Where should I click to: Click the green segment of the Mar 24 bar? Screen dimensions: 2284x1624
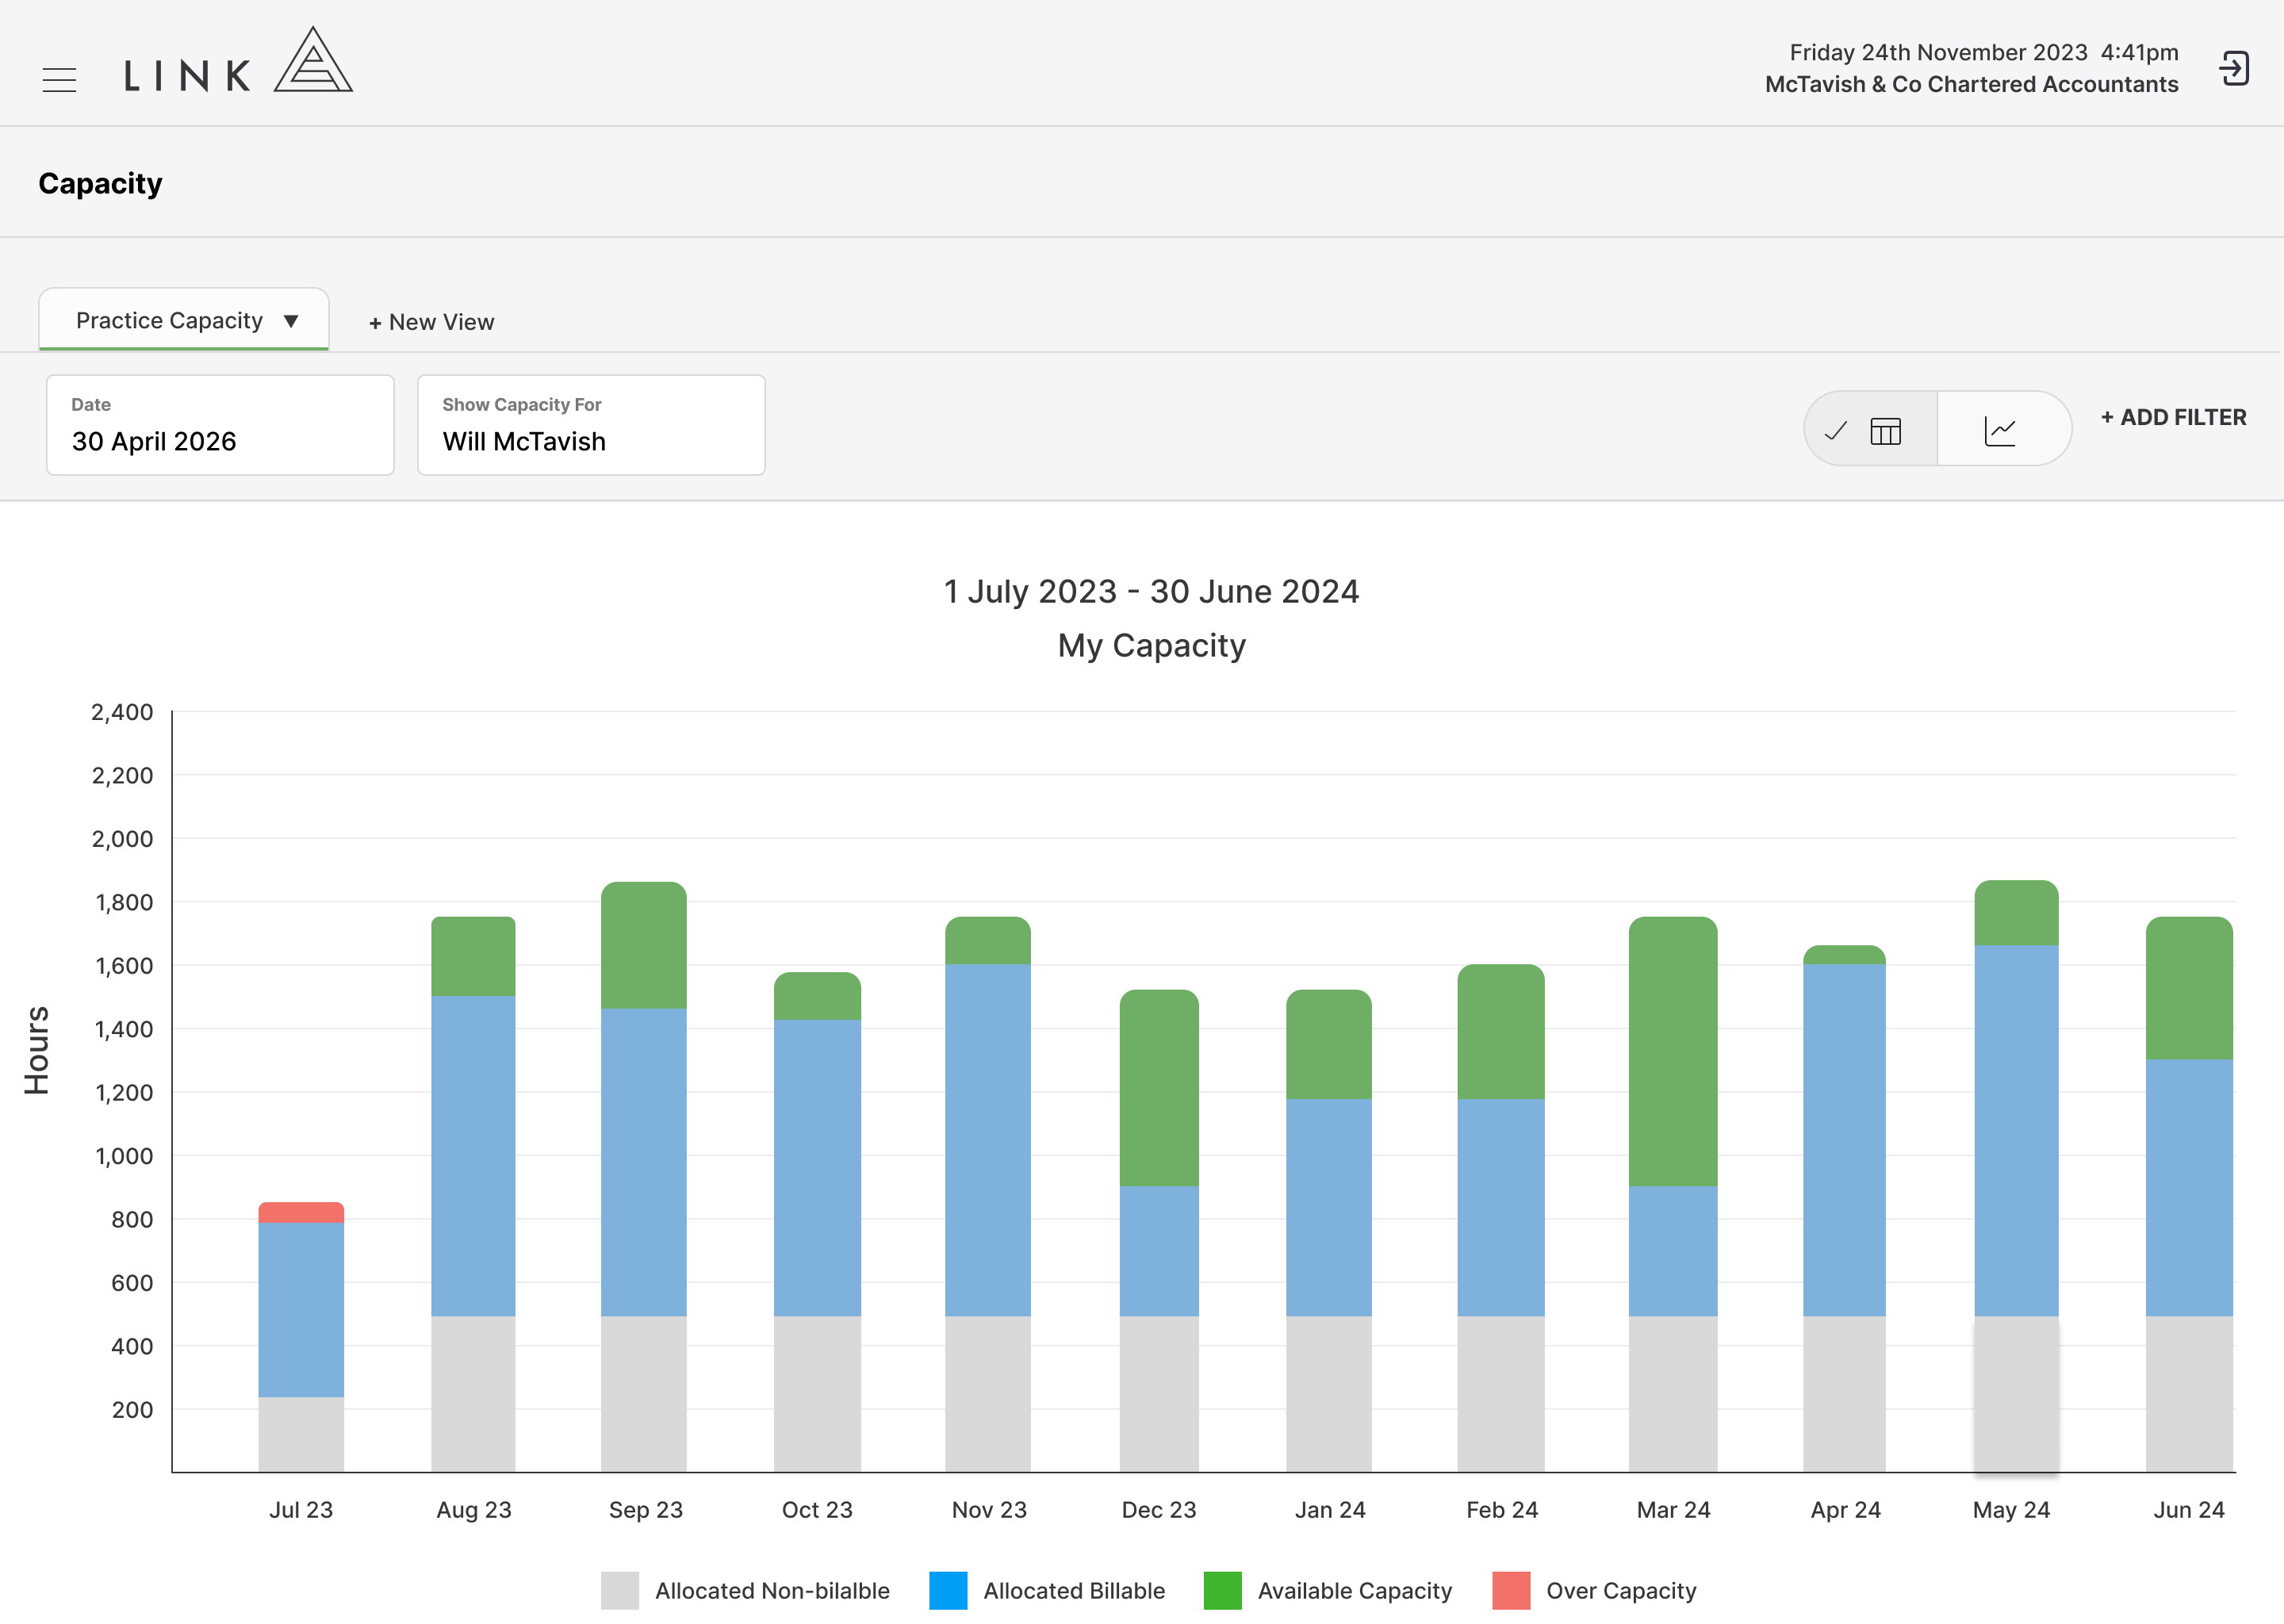pos(1673,1051)
